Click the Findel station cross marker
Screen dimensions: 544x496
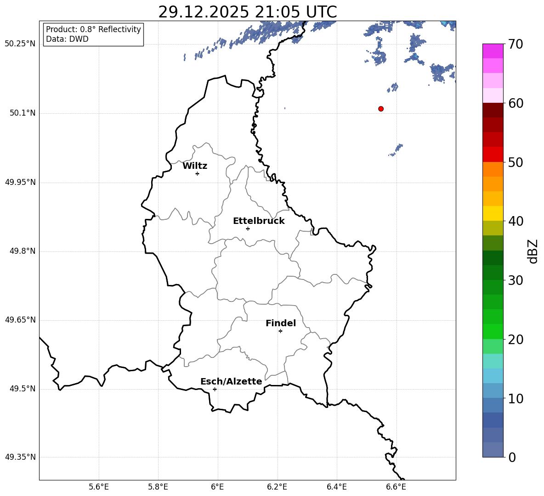pos(280,331)
